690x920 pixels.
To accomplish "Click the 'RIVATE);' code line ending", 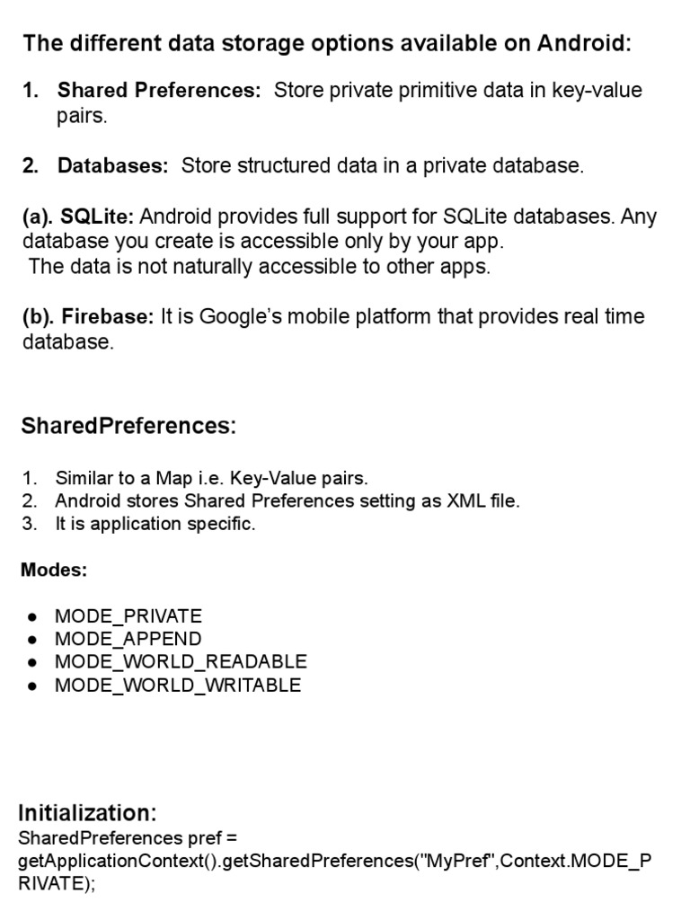I will tap(56, 883).
